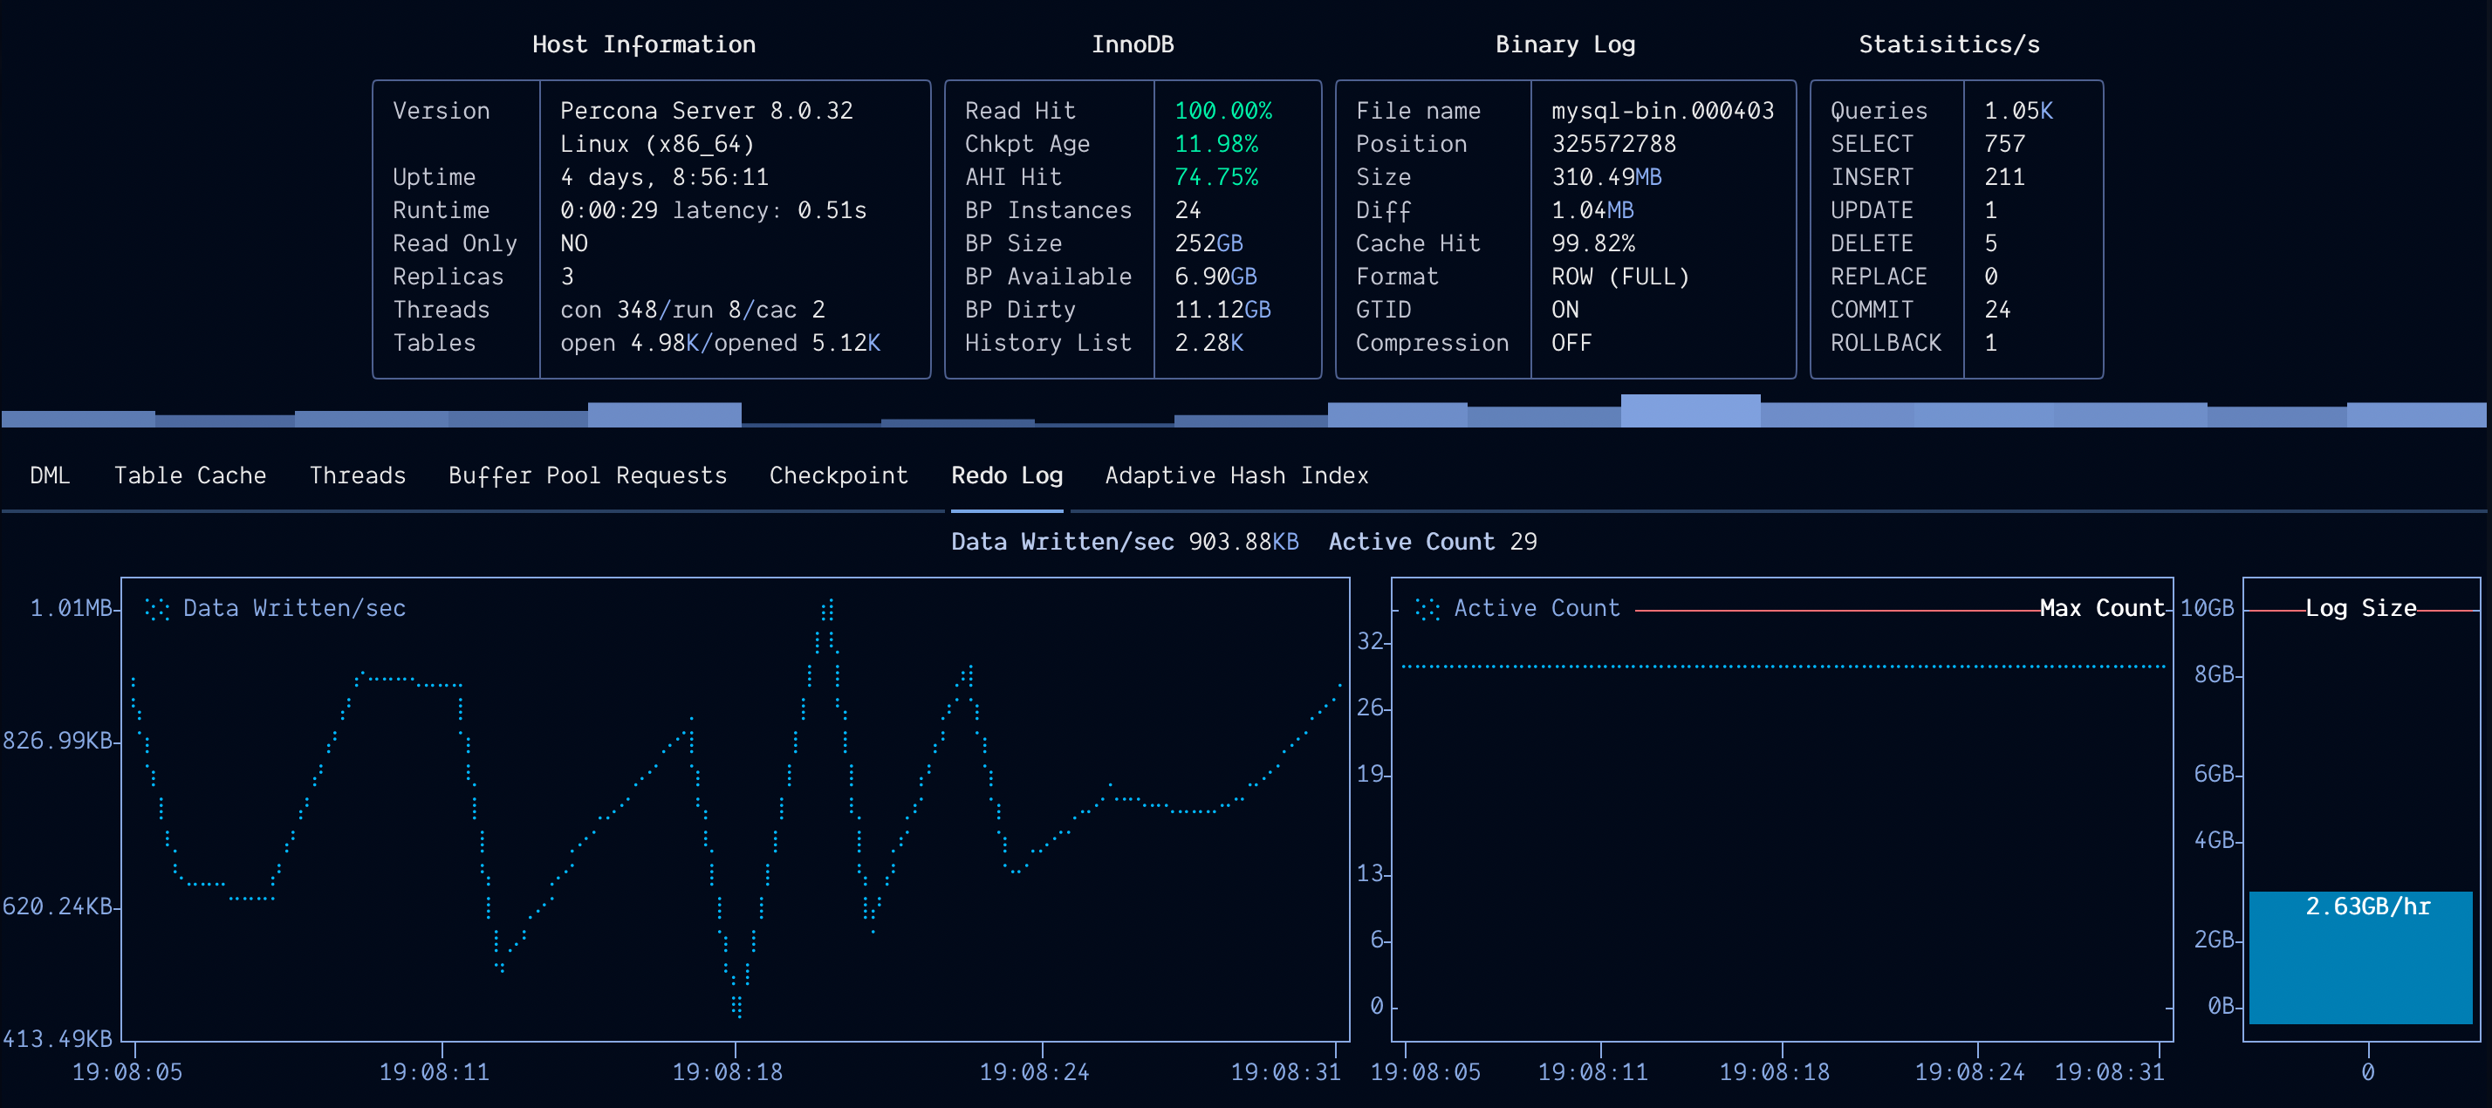Open the Table Cache tab
Screen dimensions: 2492x1108
tap(189, 475)
